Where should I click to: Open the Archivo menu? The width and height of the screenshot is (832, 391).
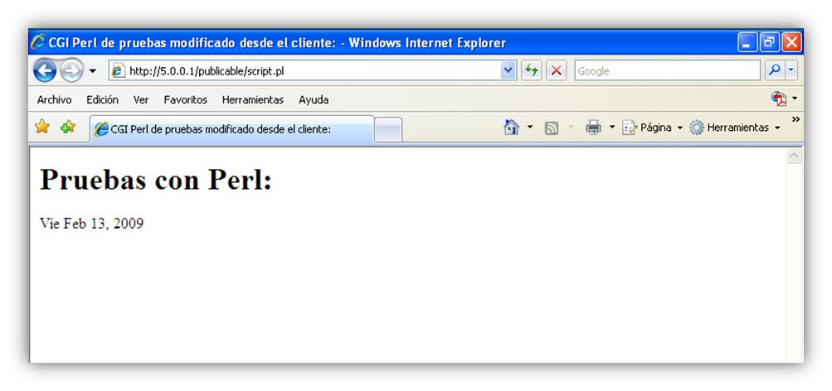pos(54,99)
